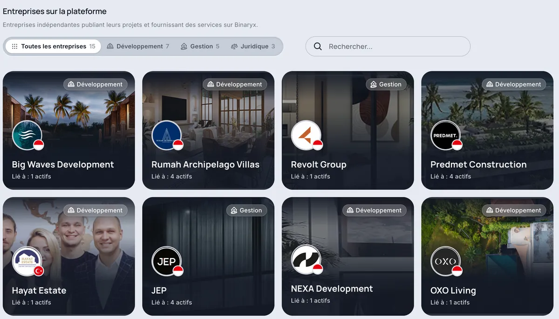559x319 pixels.
Task: Open NEXA Development company name
Action: click(332, 289)
